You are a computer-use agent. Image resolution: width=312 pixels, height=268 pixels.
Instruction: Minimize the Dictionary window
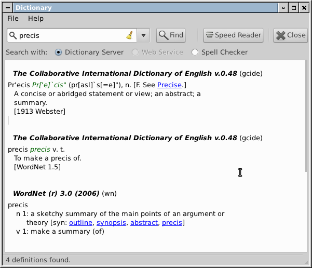point(283,7)
